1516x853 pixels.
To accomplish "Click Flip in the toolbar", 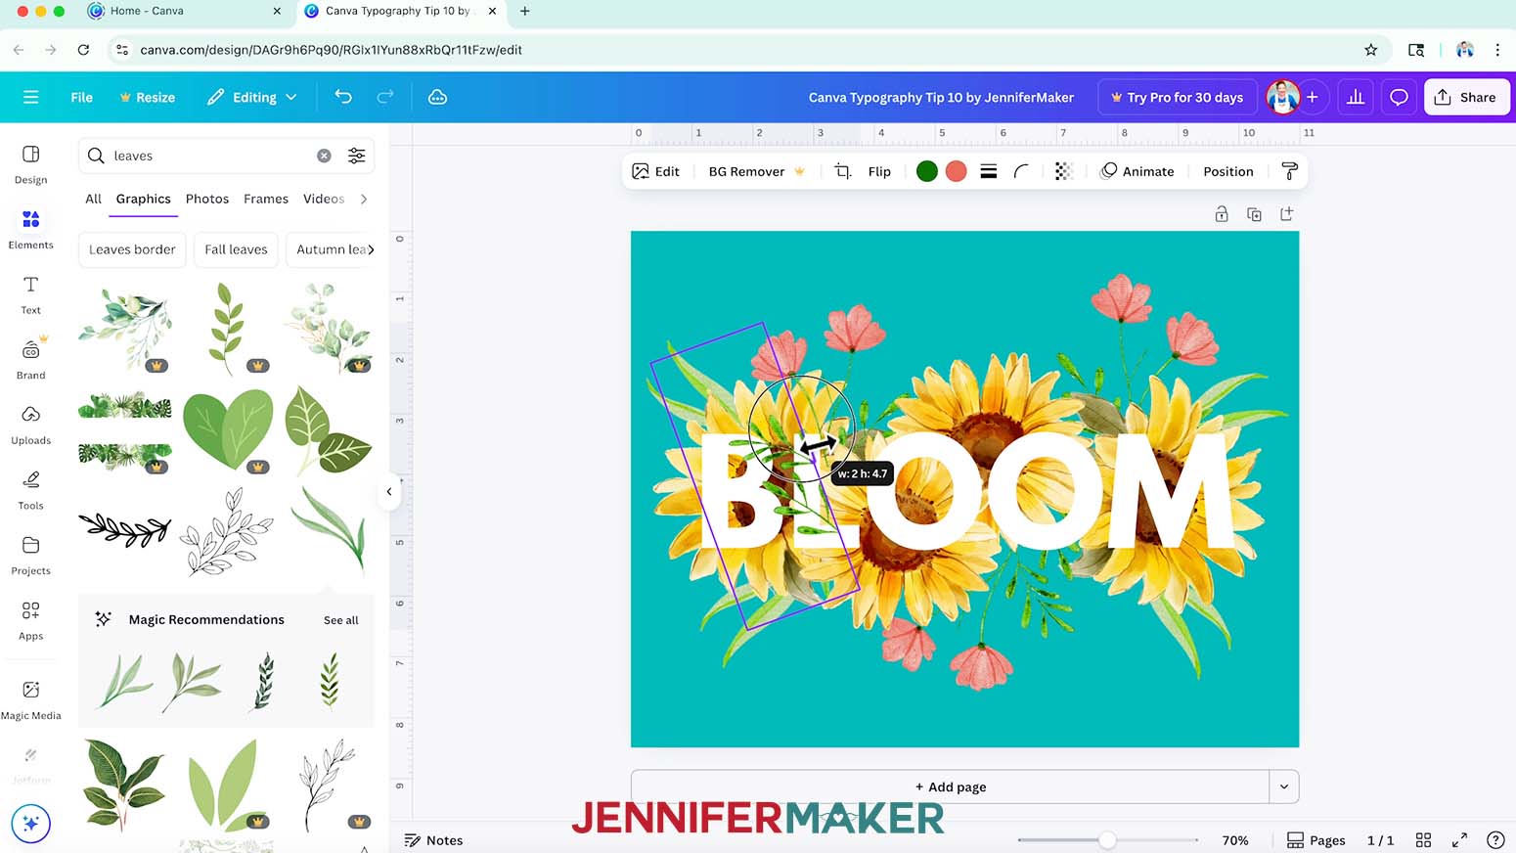I will pyautogui.click(x=879, y=171).
